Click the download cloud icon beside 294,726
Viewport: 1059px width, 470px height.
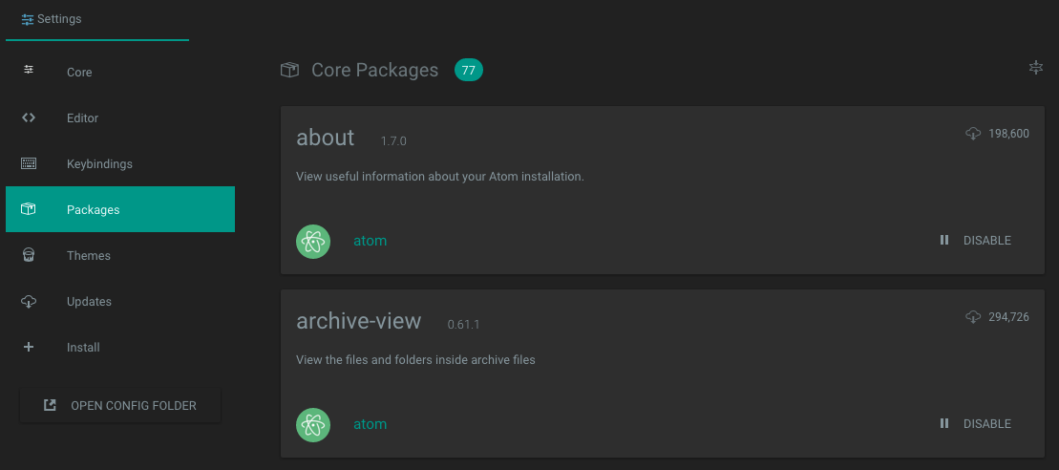coord(973,317)
